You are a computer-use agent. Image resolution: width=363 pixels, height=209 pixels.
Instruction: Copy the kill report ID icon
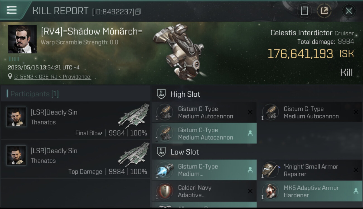pos(138,12)
